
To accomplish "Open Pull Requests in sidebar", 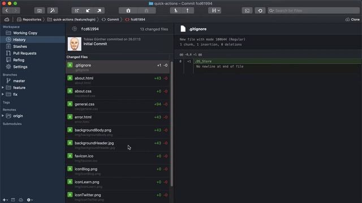I will tap(33, 53).
